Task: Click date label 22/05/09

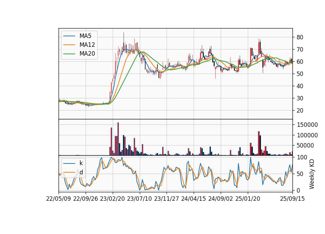Action: click(x=59, y=199)
